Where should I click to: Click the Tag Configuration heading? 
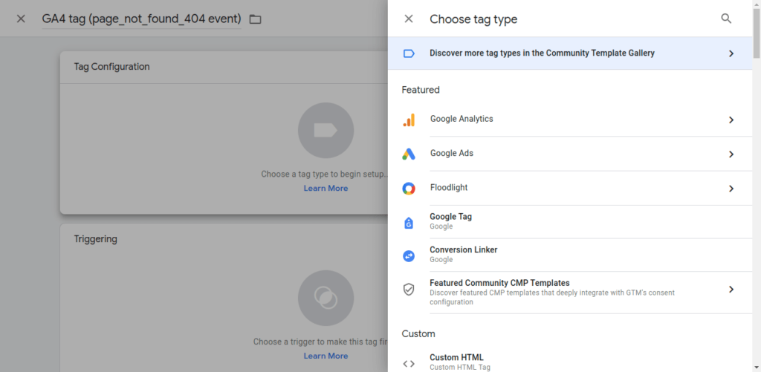coord(111,67)
